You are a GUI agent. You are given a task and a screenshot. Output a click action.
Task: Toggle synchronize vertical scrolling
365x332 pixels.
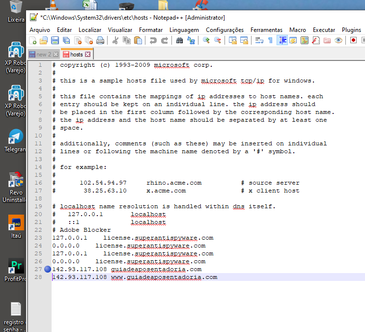tap(232, 40)
